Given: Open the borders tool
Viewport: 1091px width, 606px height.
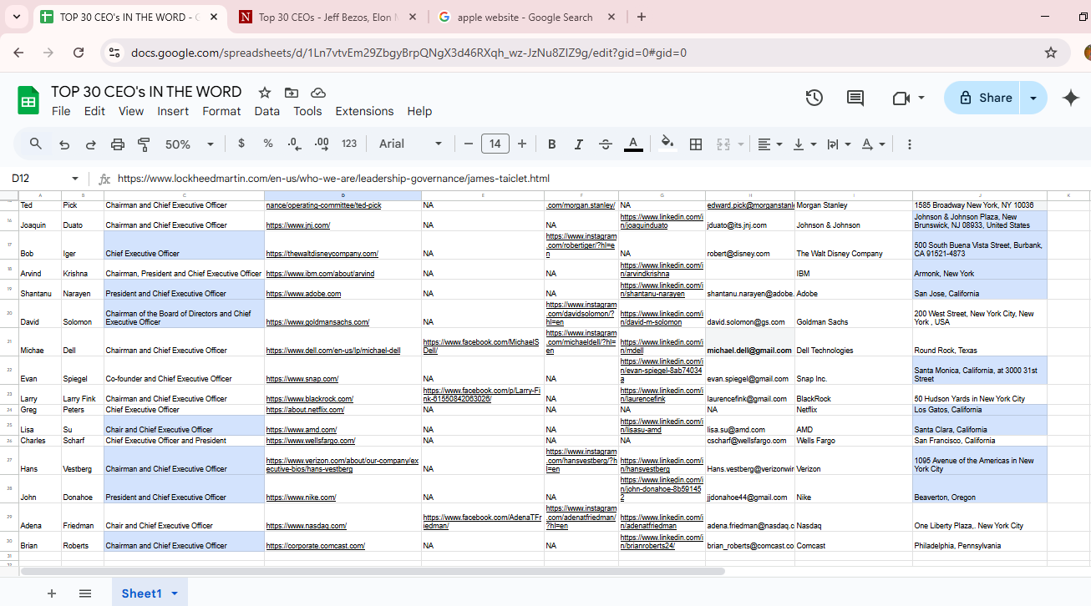Looking at the screenshot, I should (x=696, y=144).
